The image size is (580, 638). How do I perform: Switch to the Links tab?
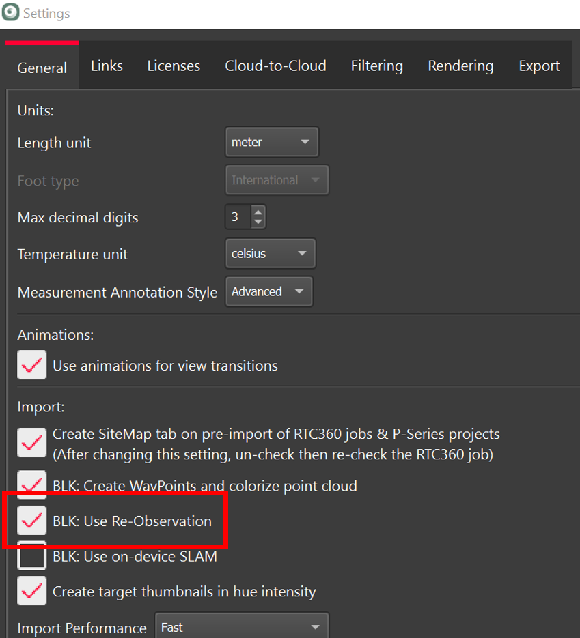(107, 66)
